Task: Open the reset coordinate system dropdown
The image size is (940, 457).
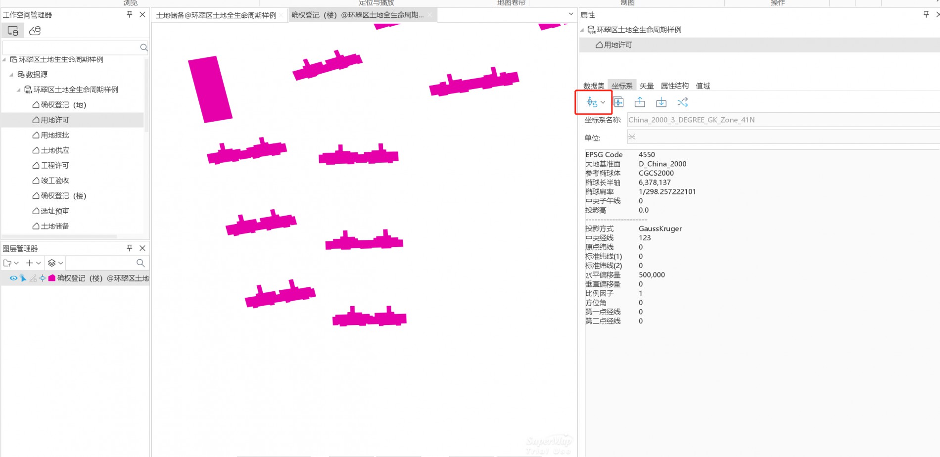Action: (595, 102)
